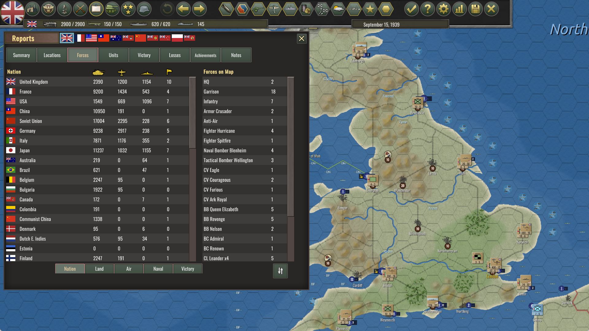Click the save game floppy disk icon
589x331 pixels.
[475, 9]
